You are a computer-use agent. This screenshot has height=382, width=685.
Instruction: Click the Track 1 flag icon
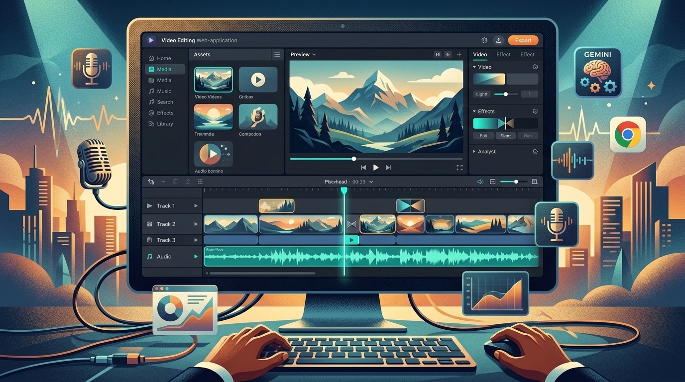[x=149, y=206]
